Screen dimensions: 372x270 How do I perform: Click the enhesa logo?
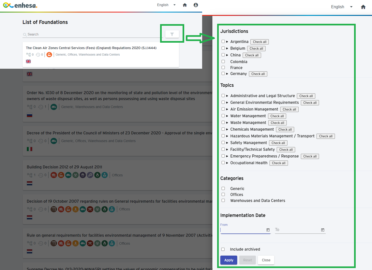[x=20, y=5]
